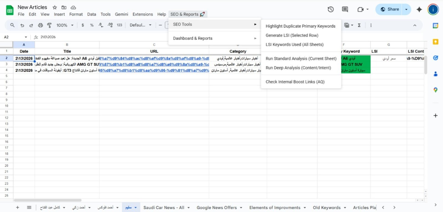Add a new sheet with plus button

click(x=17, y=208)
